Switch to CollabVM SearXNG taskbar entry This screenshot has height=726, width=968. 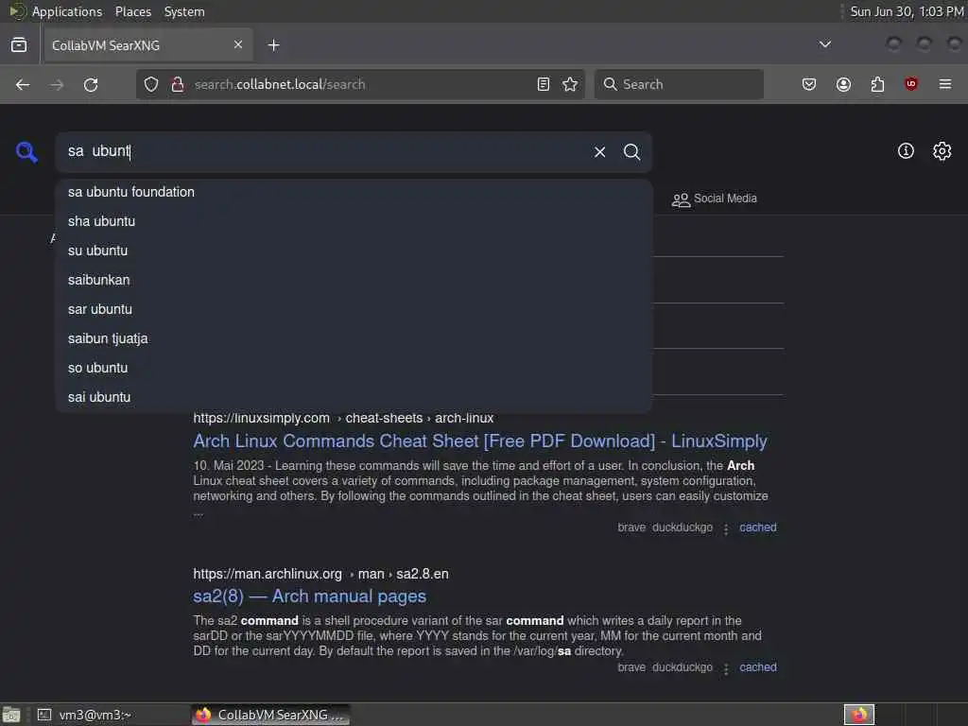pyautogui.click(x=270, y=715)
